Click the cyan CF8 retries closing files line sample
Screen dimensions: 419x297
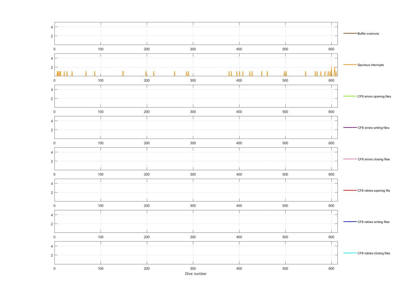click(350, 253)
